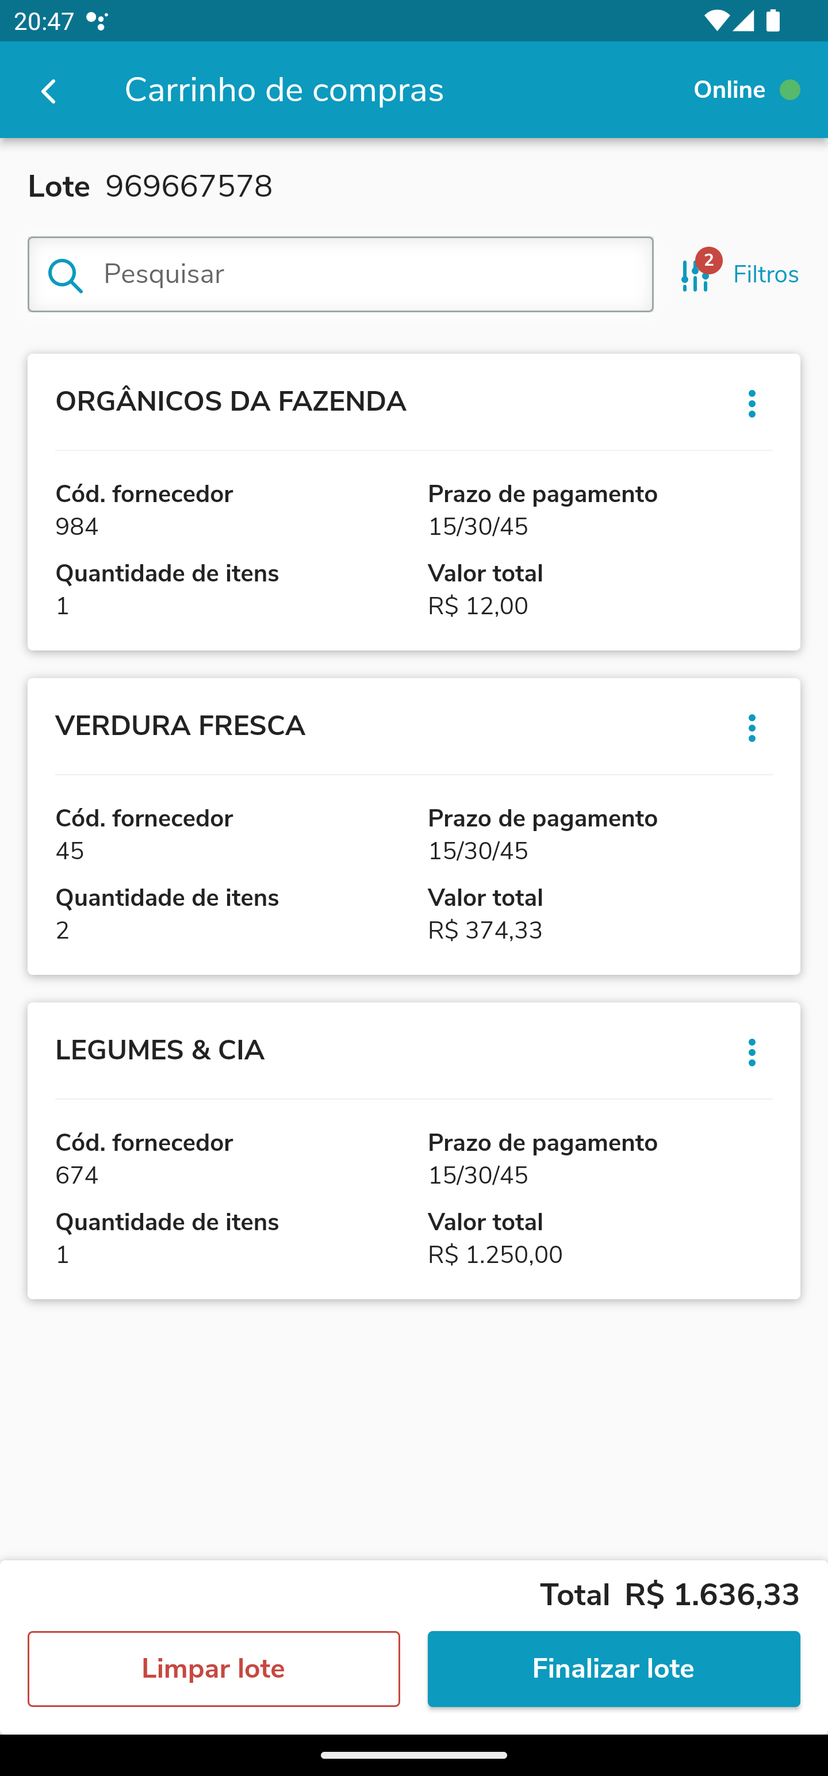Screen dimensions: 828x1776
Task: Tap the Online status label
Action: [729, 90]
